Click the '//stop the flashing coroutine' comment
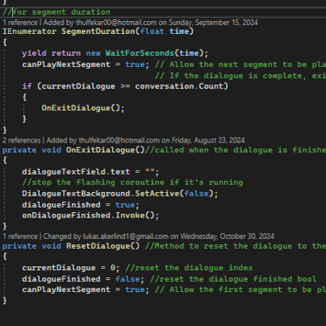The width and height of the screenshot is (326, 326). pos(133,183)
